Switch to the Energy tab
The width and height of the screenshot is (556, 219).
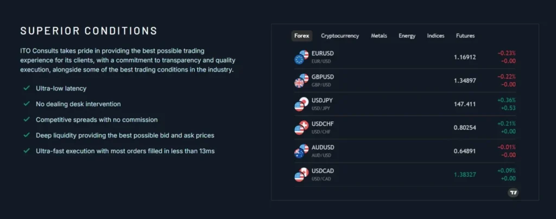(x=407, y=36)
